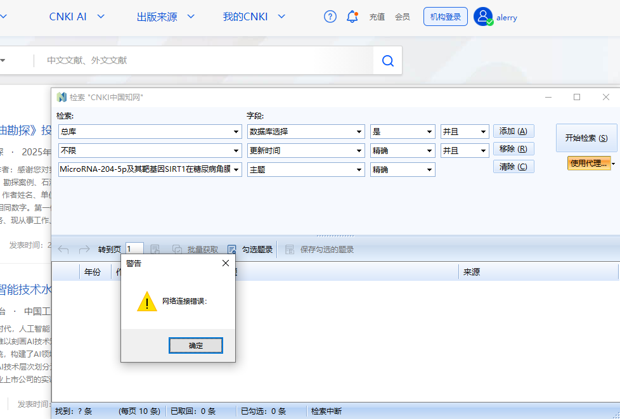Viewport: 620px width, 419px height.
Task: Click the 找到: ? 条 status text
Action: pyautogui.click(x=74, y=411)
